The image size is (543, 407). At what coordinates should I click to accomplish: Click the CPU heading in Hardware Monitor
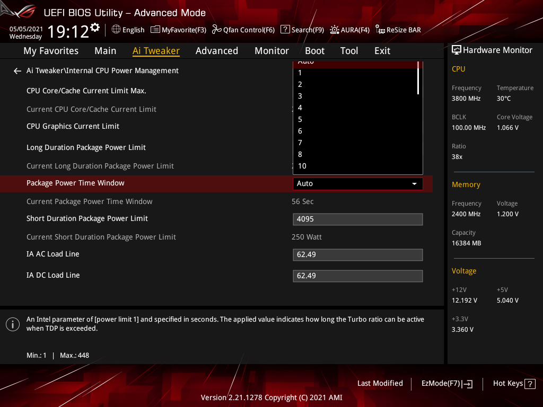pos(458,69)
